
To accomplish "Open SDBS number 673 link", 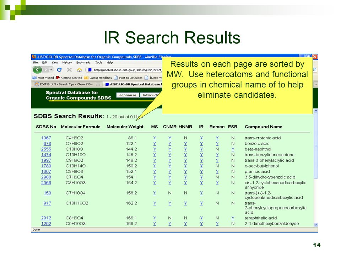I will 47,144.
